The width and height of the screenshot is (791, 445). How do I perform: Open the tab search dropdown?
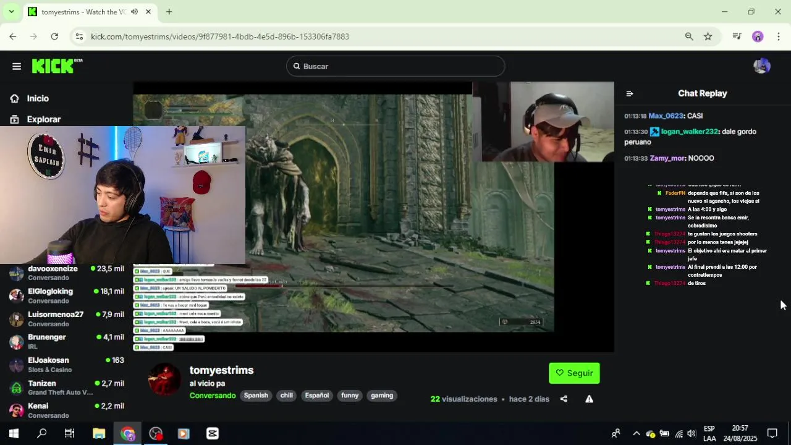[11, 12]
